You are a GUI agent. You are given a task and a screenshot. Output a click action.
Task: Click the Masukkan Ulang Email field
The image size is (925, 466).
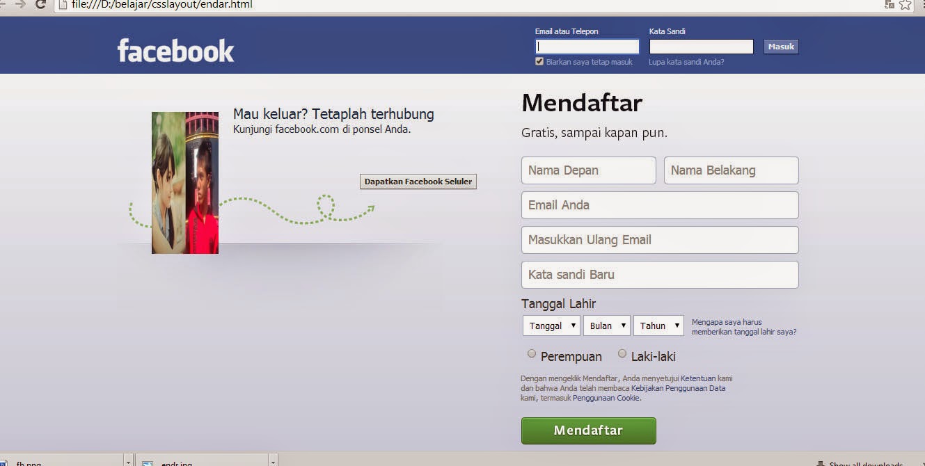pyautogui.click(x=660, y=240)
